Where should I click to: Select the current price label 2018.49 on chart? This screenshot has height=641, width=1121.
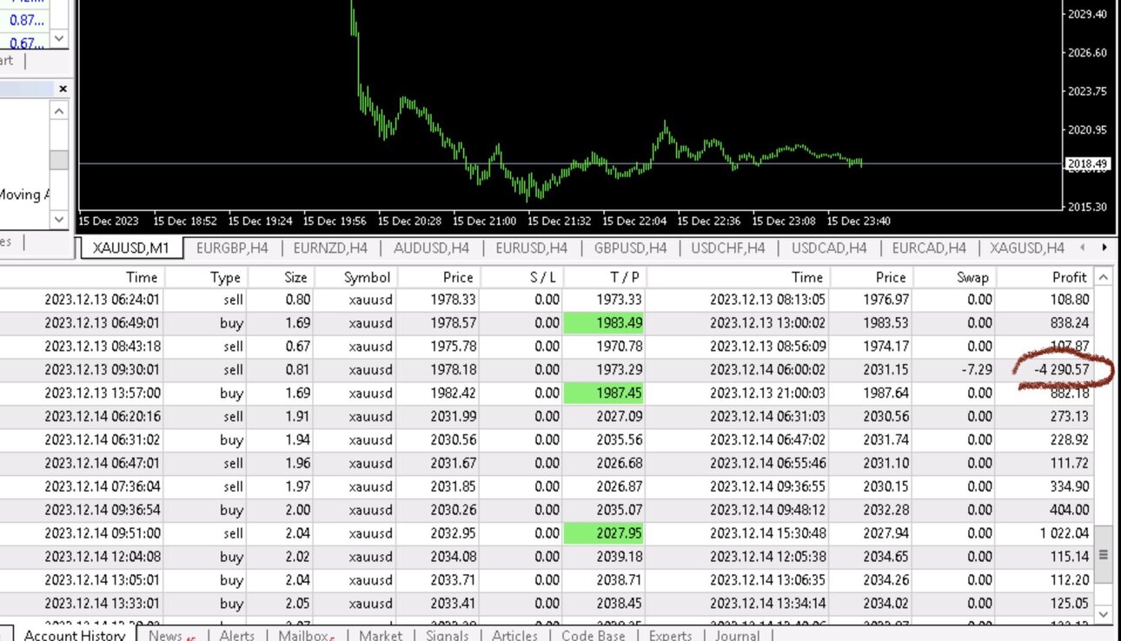pyautogui.click(x=1087, y=163)
